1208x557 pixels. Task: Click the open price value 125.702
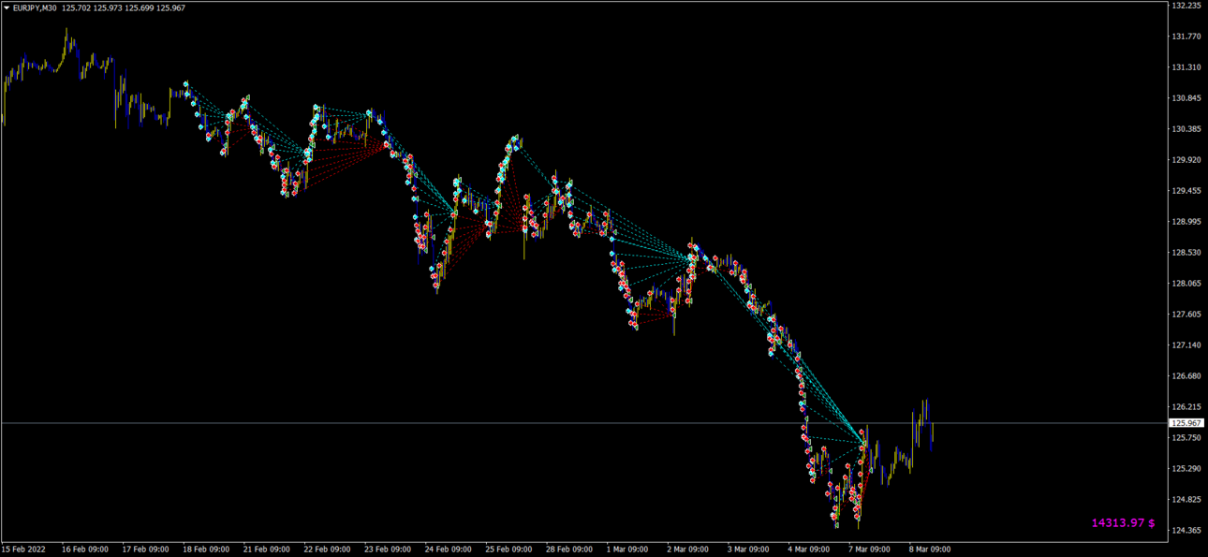click(x=78, y=7)
